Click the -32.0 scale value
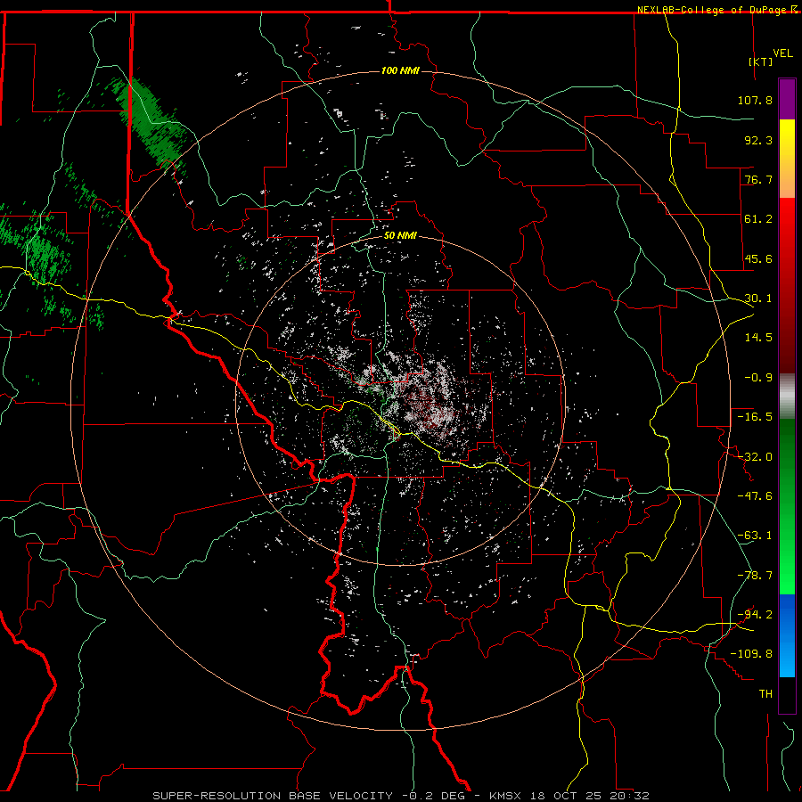 tap(755, 457)
